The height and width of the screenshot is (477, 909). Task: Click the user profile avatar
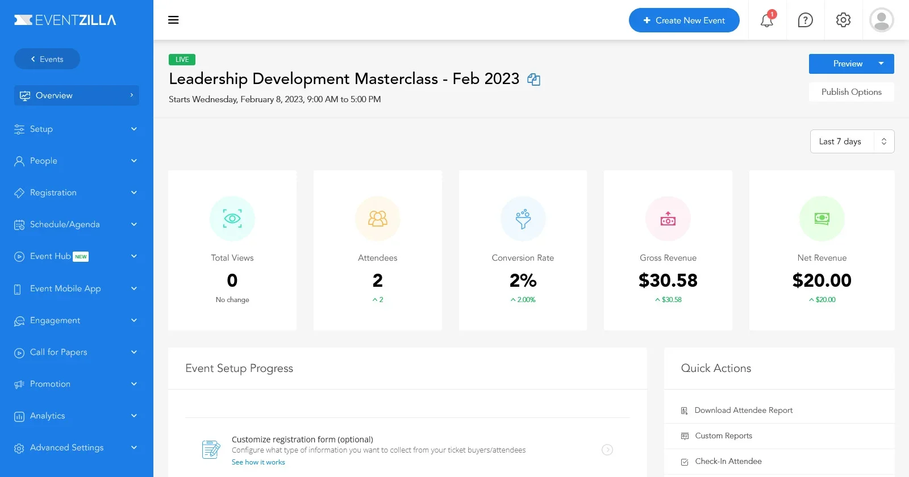881,20
